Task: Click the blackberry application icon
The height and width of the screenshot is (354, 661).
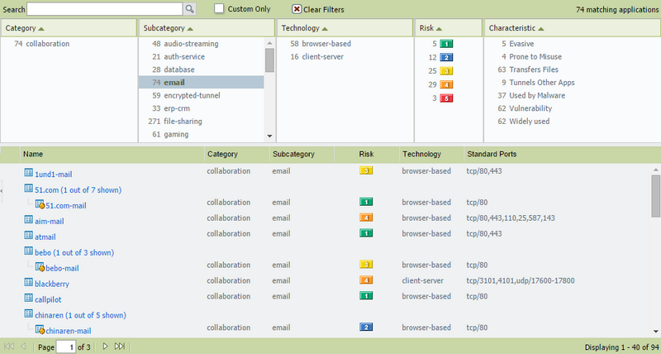Action: click(28, 284)
